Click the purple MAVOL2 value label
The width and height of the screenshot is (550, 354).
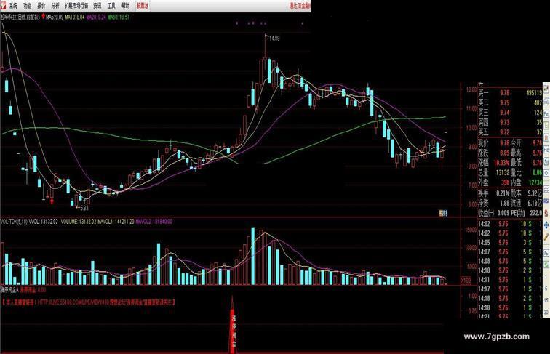pyautogui.click(x=154, y=222)
